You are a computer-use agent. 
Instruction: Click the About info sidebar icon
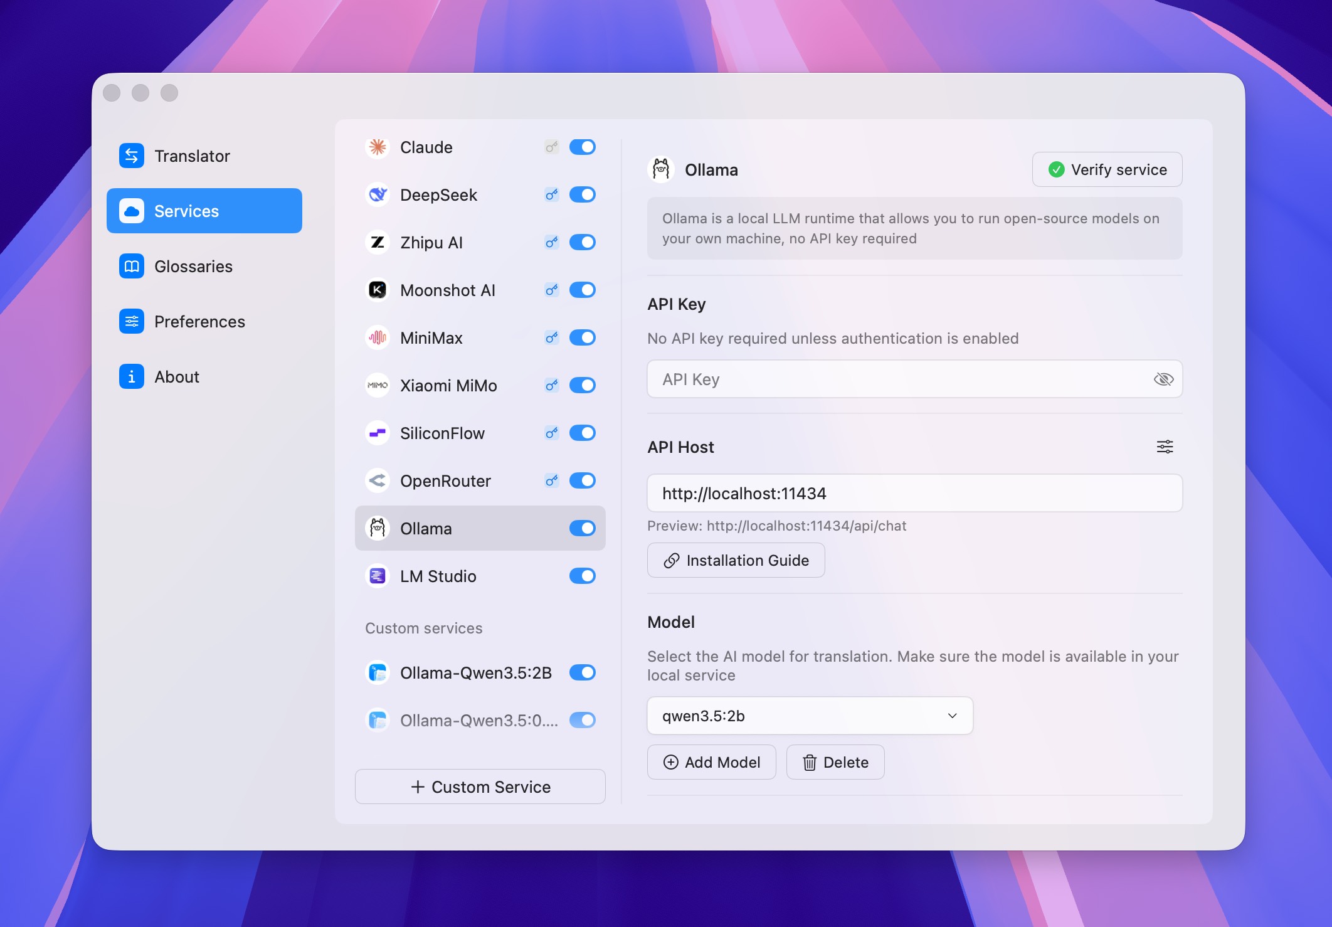(x=132, y=377)
